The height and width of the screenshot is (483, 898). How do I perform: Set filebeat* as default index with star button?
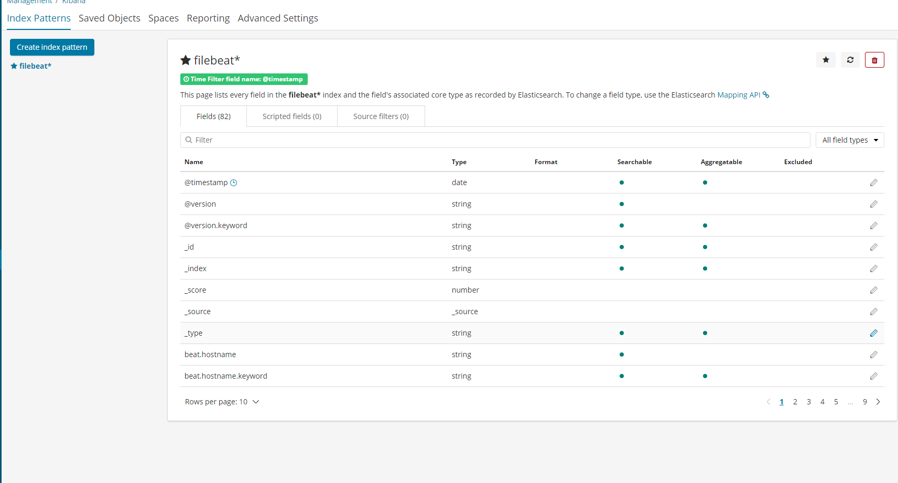tap(826, 60)
